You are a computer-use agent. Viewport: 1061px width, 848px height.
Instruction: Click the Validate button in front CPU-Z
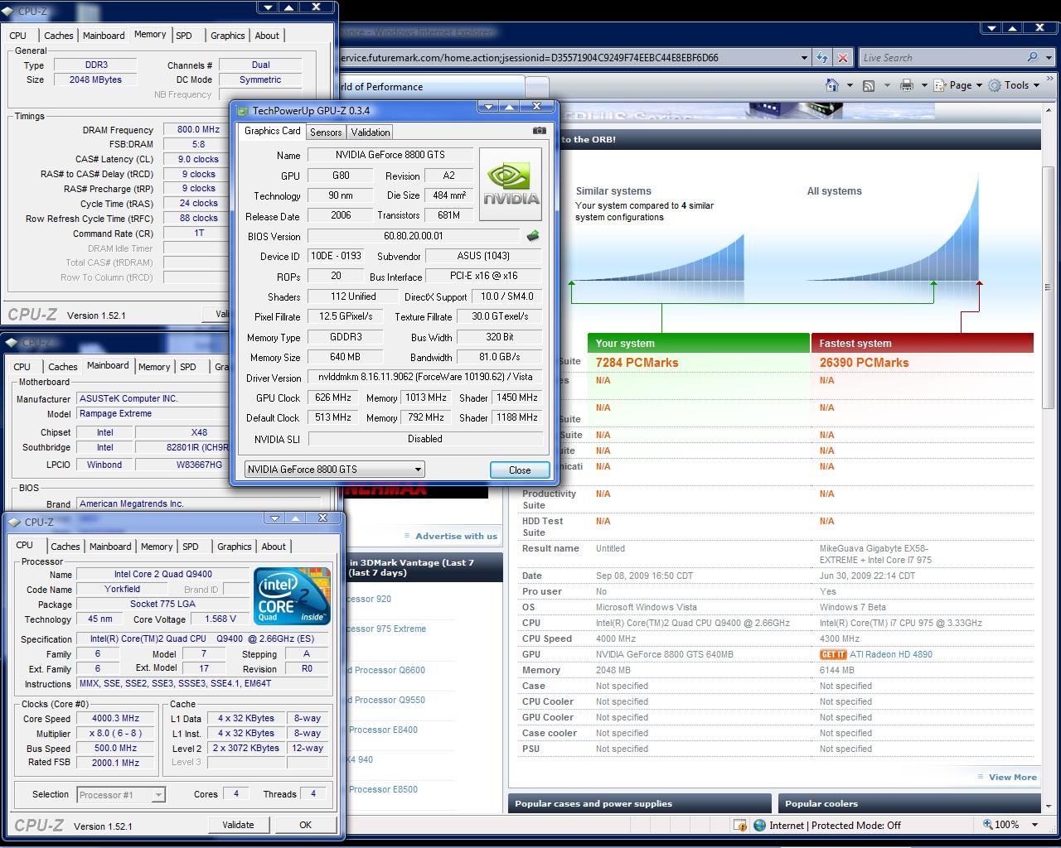[238, 825]
